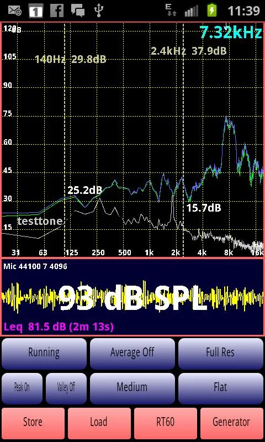
Task: Tap the Load button
Action: [x=99, y=424]
